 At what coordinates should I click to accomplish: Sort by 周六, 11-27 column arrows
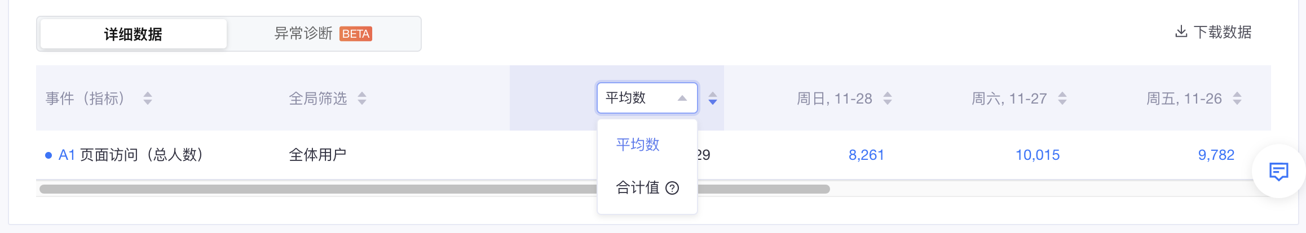pos(1062,98)
